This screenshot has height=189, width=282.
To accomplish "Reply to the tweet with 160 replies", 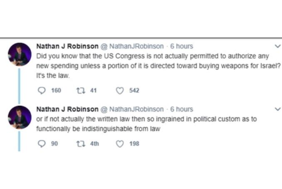I will pos(41,91).
